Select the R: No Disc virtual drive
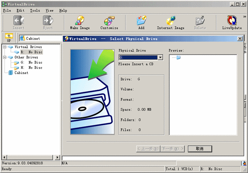The height and width of the screenshot is (173, 248). pyautogui.click(x=31, y=52)
